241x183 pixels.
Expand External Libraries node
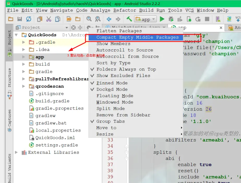tap(16, 152)
